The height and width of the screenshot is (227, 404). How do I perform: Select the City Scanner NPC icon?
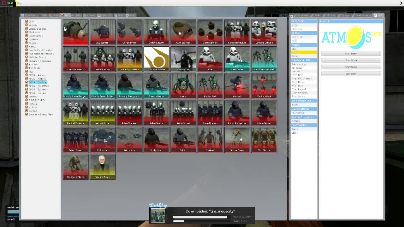pos(102,32)
